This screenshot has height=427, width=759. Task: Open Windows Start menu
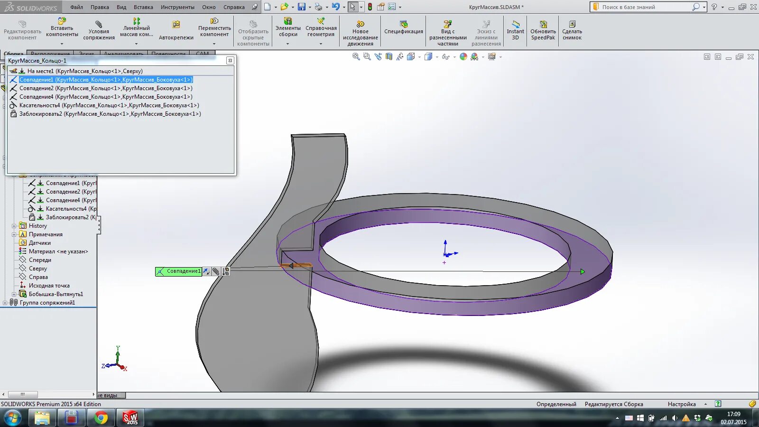[x=12, y=418]
